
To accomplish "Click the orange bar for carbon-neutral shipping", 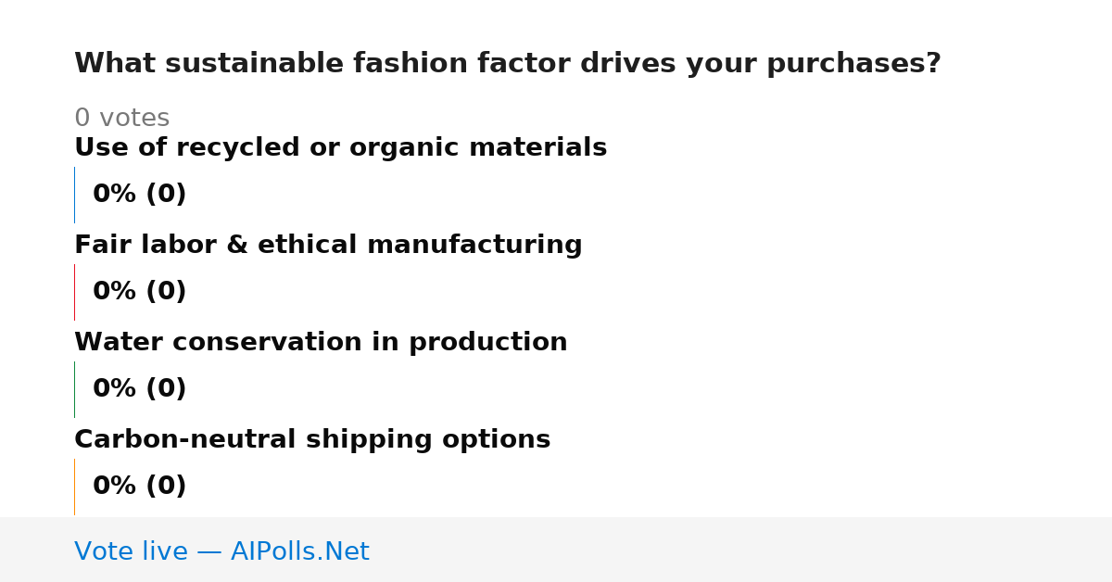I will tap(74, 487).
